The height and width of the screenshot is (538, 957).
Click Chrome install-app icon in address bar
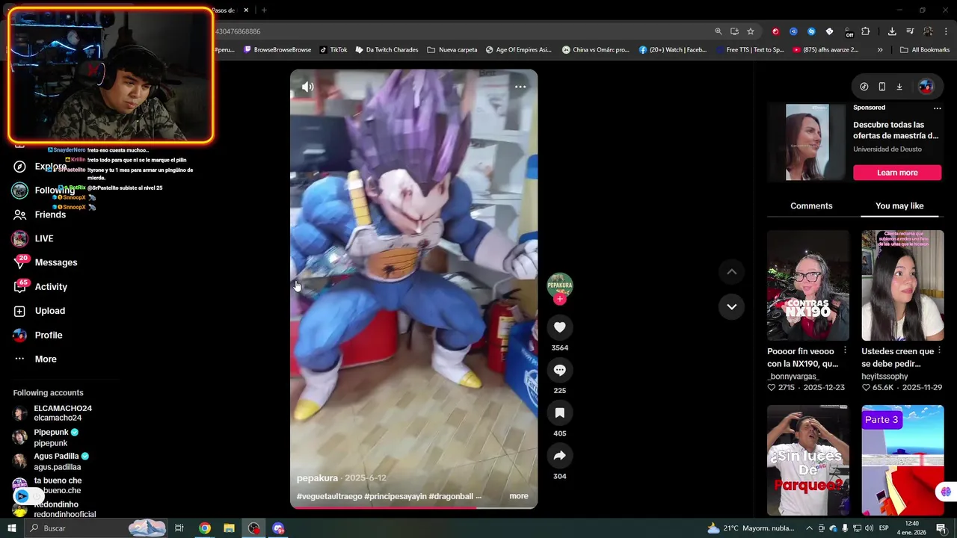(x=734, y=31)
